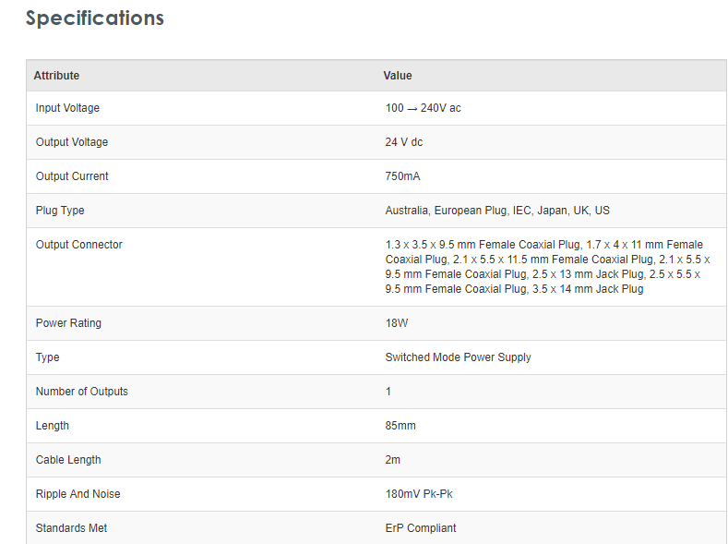Click the 100 → 240V ac value
The image size is (728, 544).
423,108
